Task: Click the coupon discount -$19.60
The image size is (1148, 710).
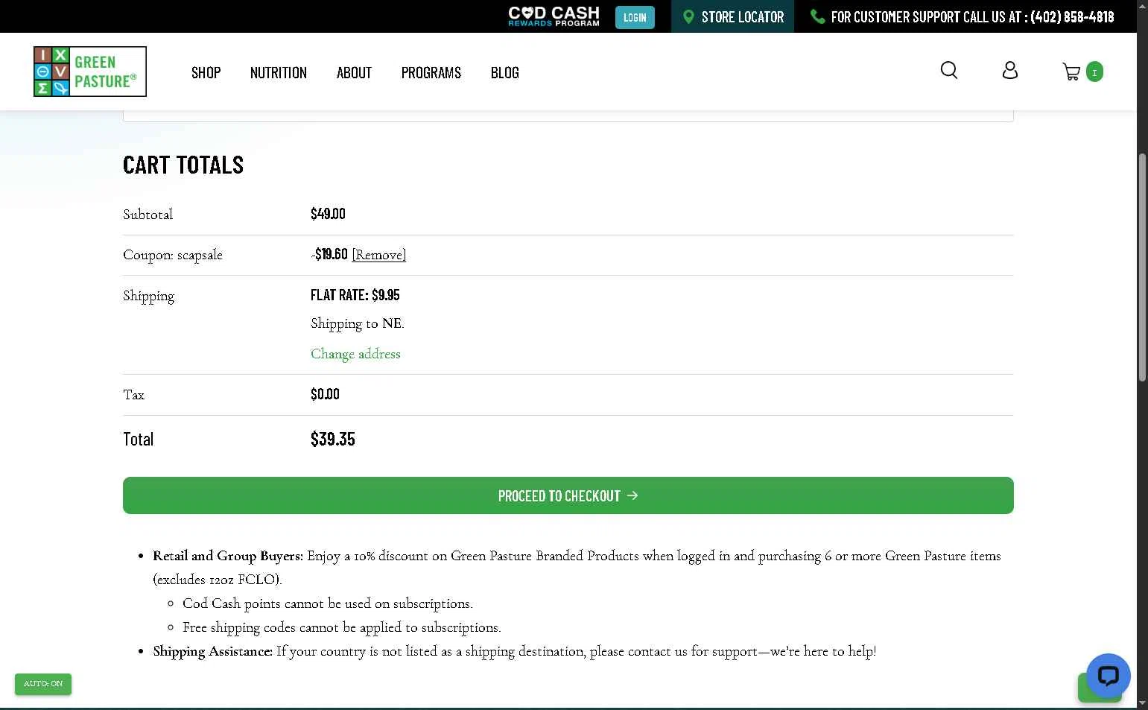Action: pos(329,254)
